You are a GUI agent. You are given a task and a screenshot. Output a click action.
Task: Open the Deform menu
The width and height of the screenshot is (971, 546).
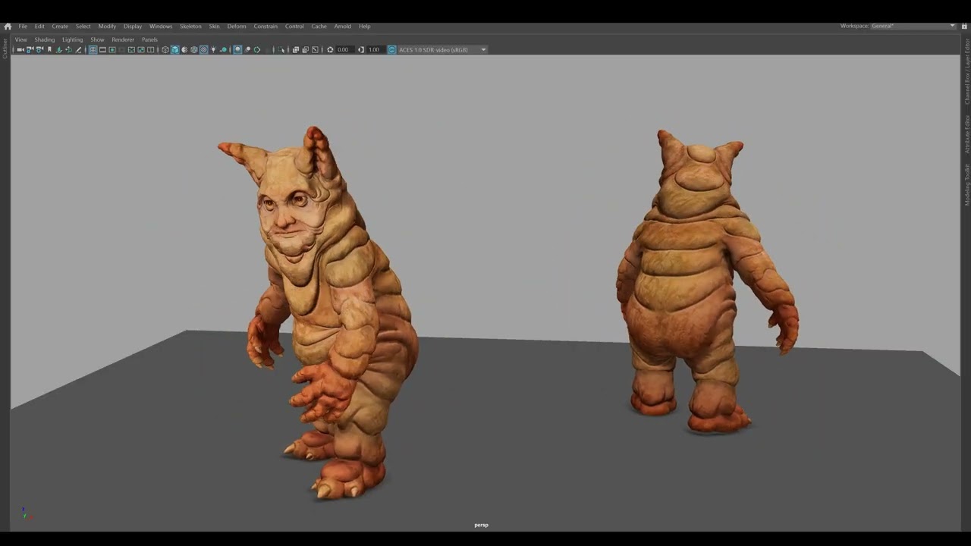click(x=237, y=27)
